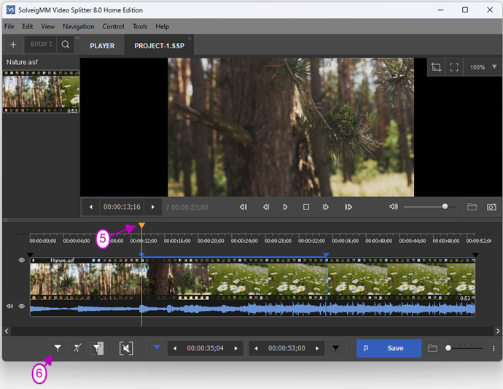This screenshot has height=389, width=503.
Task: Select the blue end marker on timeline
Action: coord(326,255)
